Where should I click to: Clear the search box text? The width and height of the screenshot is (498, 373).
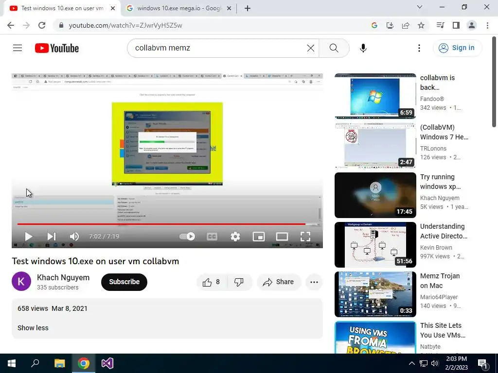pos(311,48)
